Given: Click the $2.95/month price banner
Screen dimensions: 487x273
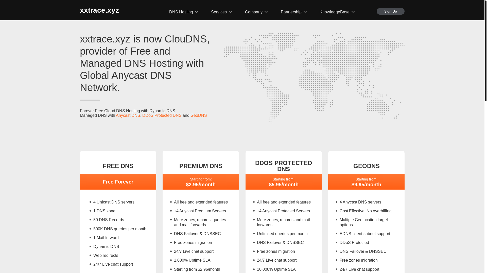Looking at the screenshot, I should point(201,182).
